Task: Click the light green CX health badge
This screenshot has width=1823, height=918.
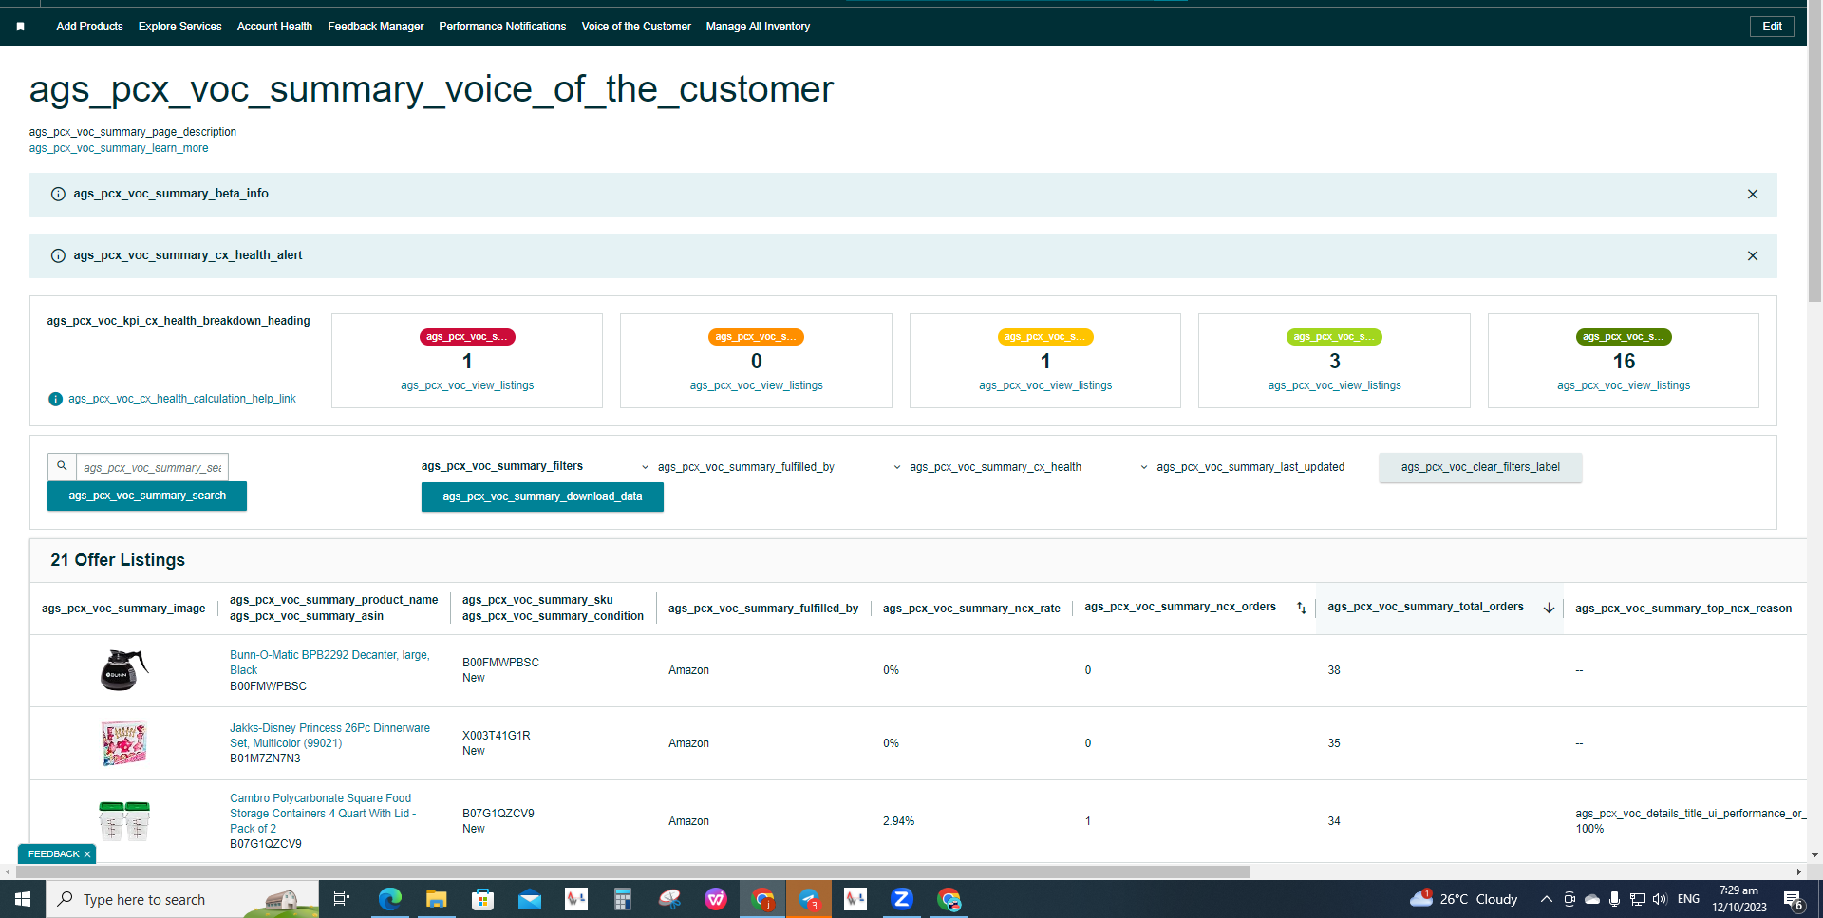Action: click(1335, 337)
